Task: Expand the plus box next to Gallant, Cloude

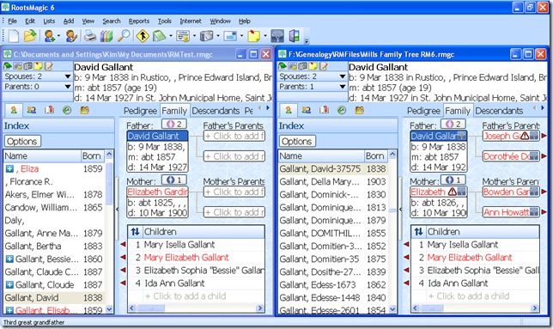Action: 9,284
